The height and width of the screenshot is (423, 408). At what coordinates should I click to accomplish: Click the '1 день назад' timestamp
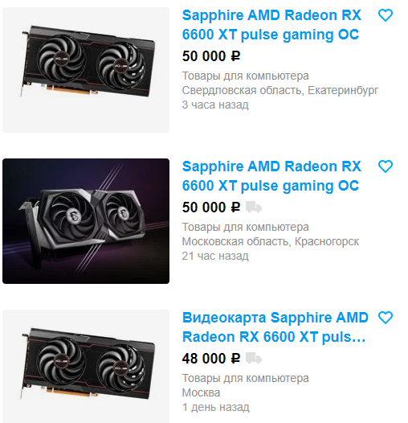215,407
